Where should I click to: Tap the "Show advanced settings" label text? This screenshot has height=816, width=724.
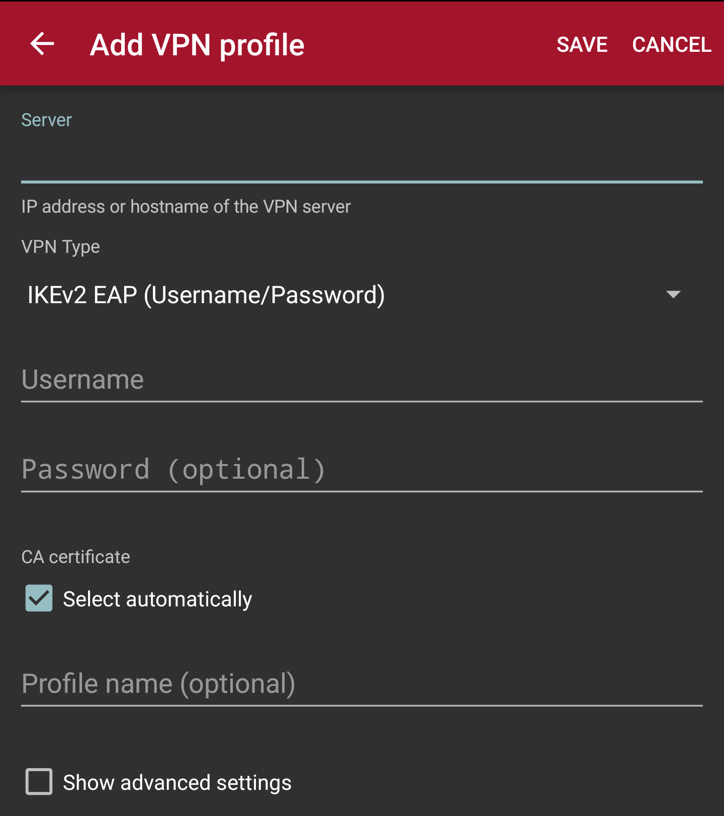pos(177,783)
